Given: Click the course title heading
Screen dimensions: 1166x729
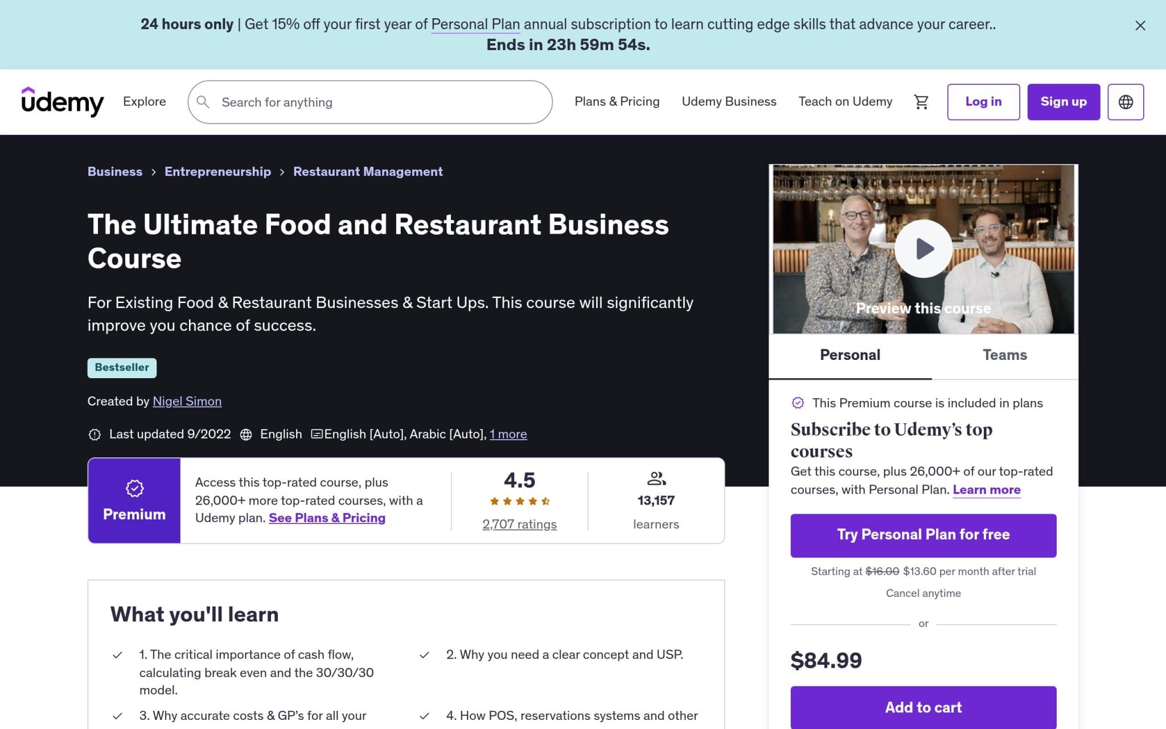Looking at the screenshot, I should (x=378, y=241).
